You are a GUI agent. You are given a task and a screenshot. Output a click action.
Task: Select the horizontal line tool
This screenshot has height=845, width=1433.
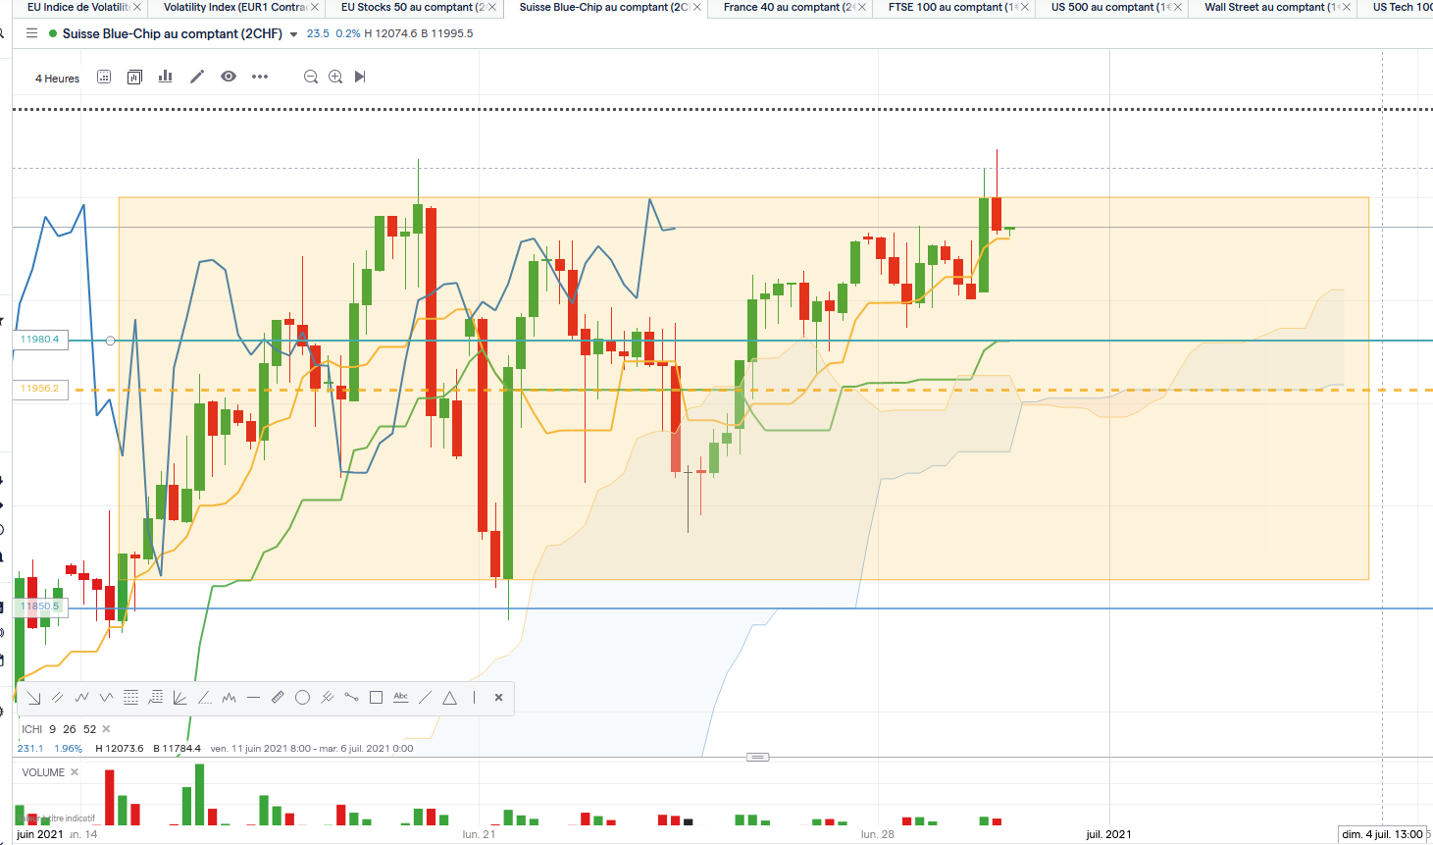253,698
